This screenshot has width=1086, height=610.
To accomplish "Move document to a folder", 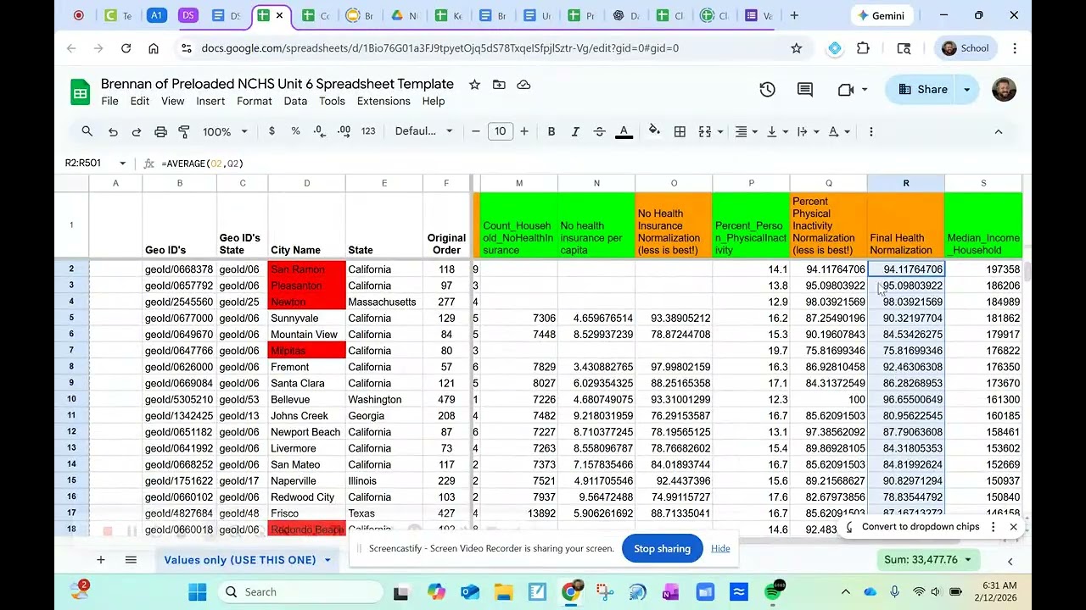I will pos(499,85).
